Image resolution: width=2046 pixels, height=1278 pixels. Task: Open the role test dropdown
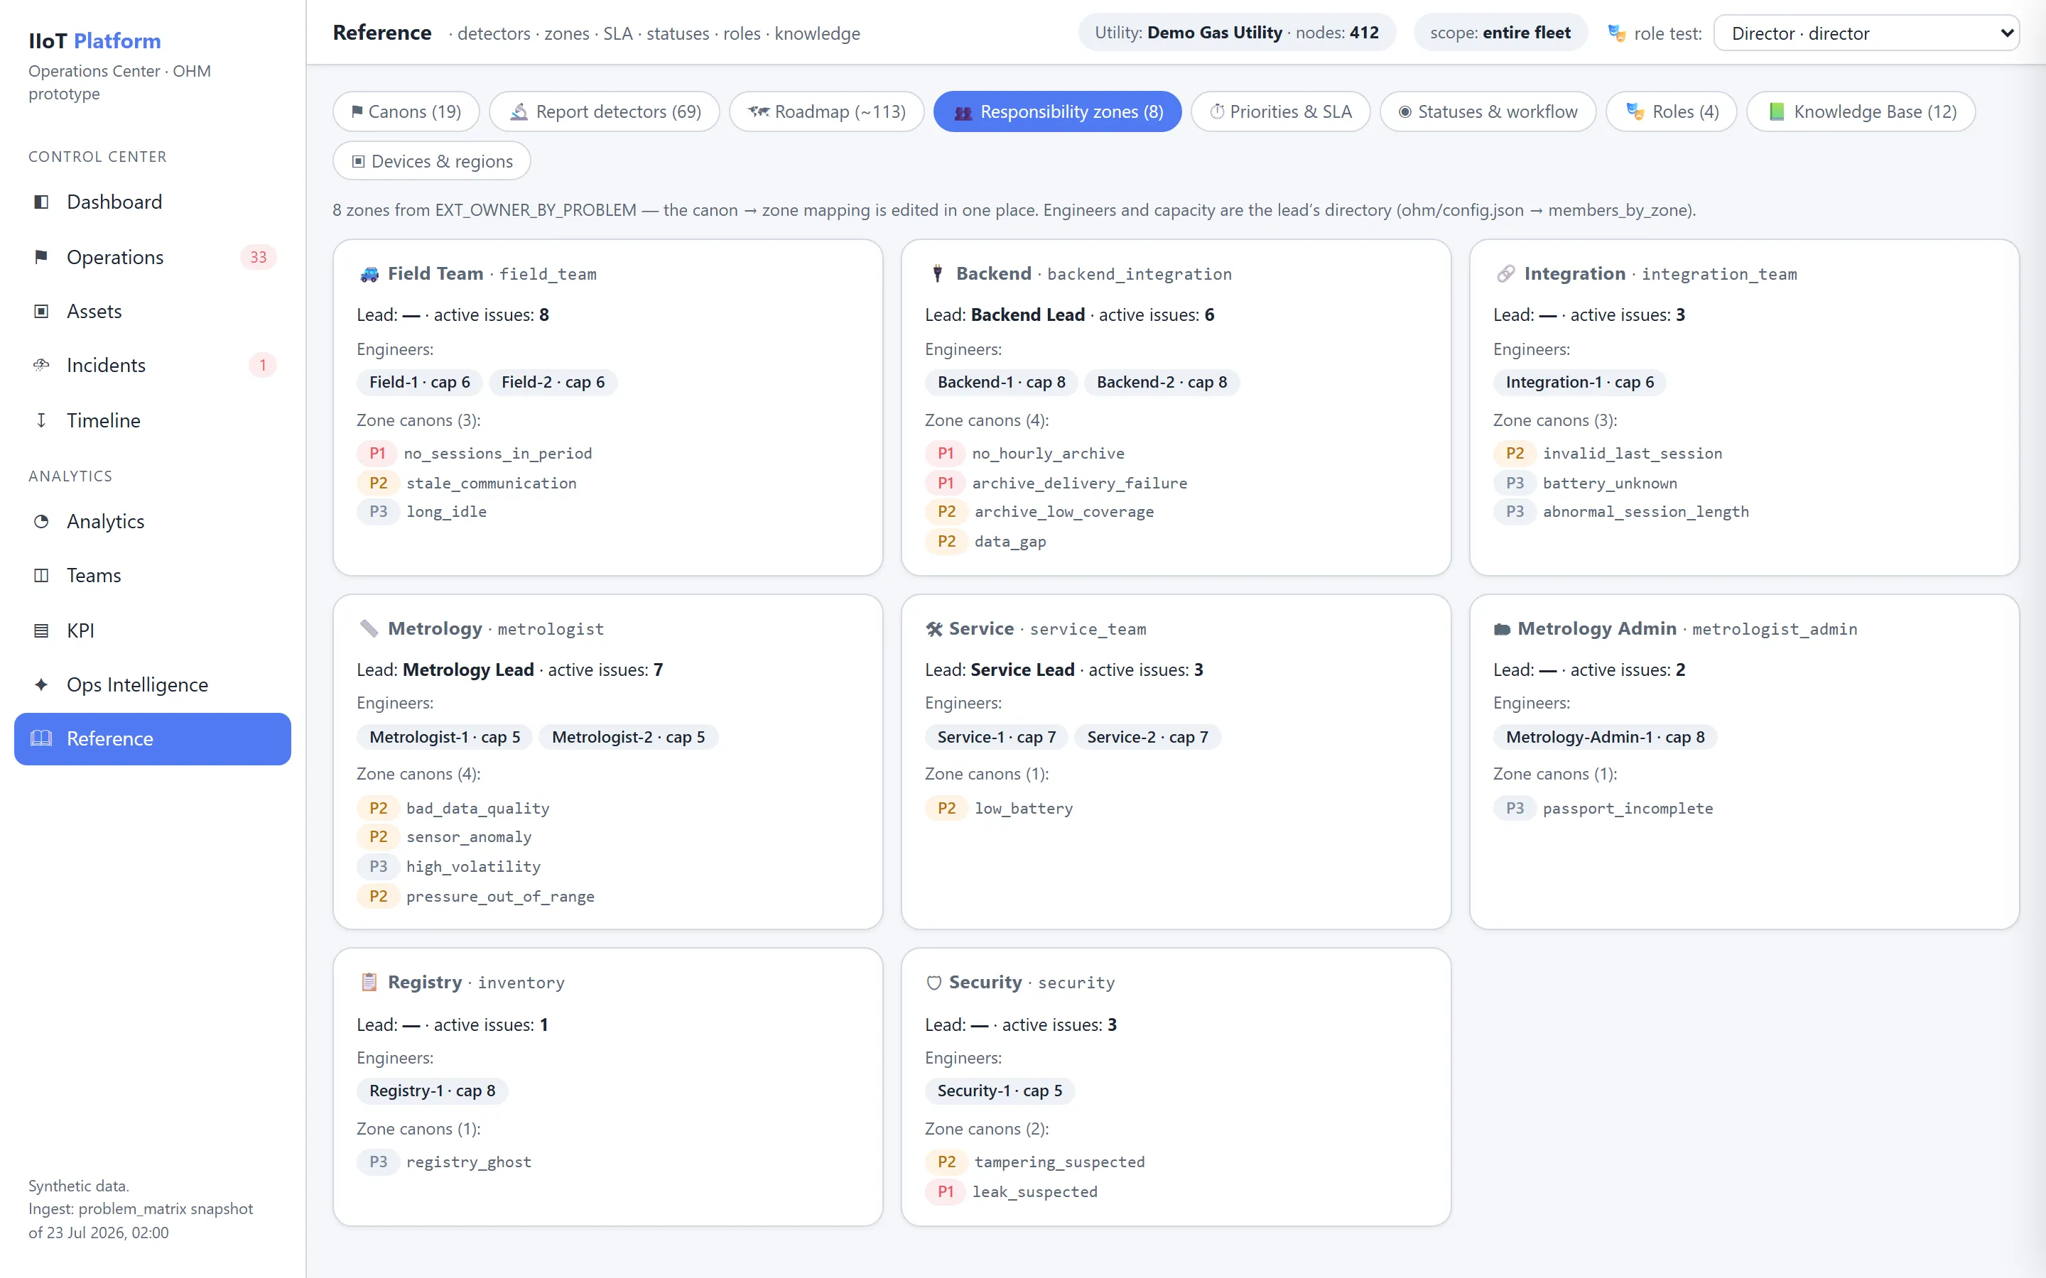1867,34
